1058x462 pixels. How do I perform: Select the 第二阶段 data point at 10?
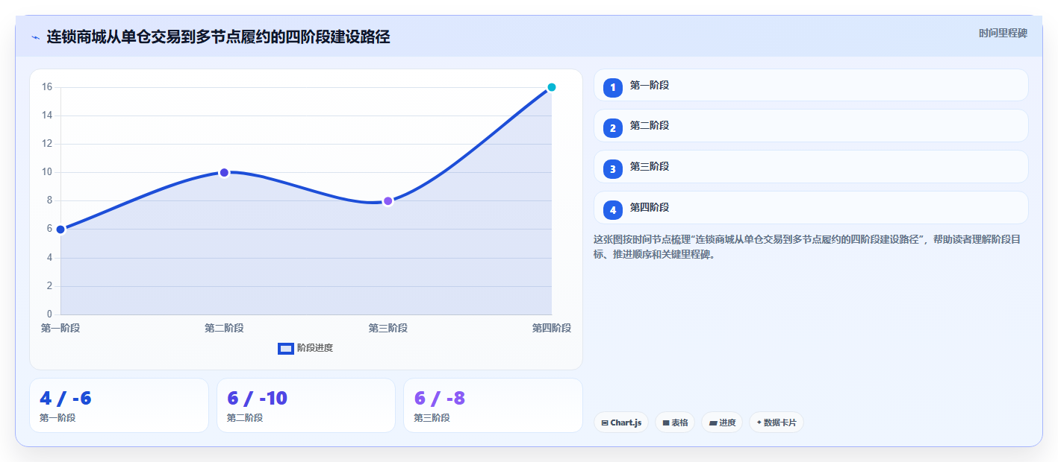pyautogui.click(x=224, y=172)
